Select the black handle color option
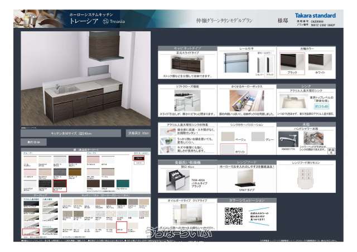The height and width of the screenshot is (252, 357). [x=292, y=61]
